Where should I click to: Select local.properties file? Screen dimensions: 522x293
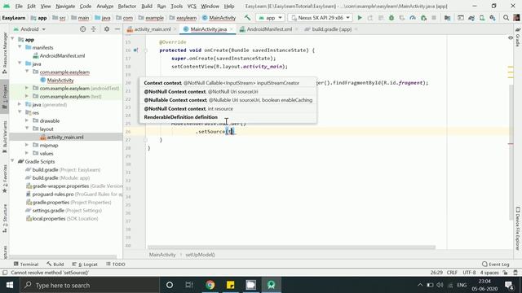click(62, 219)
